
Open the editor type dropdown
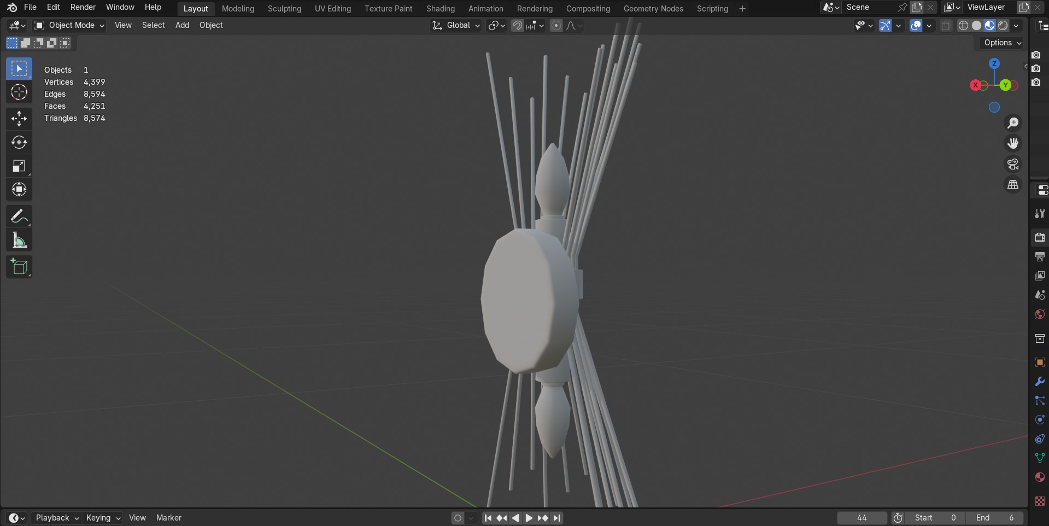click(x=17, y=25)
